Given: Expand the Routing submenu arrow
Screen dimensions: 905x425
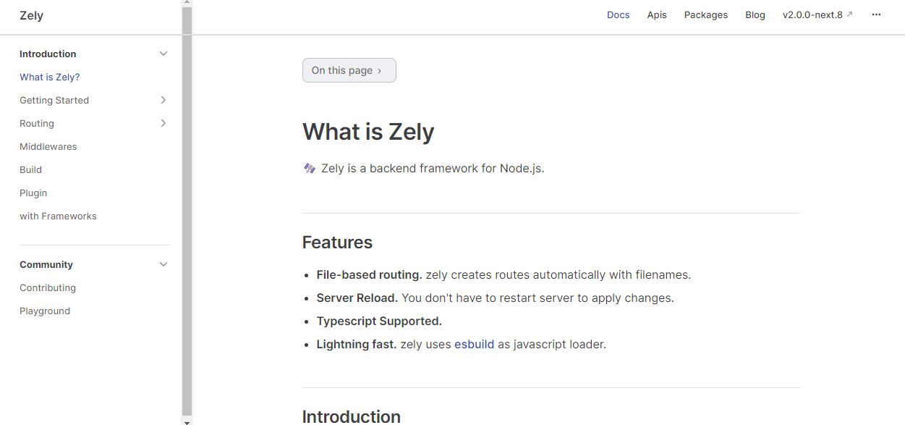Looking at the screenshot, I should (163, 123).
